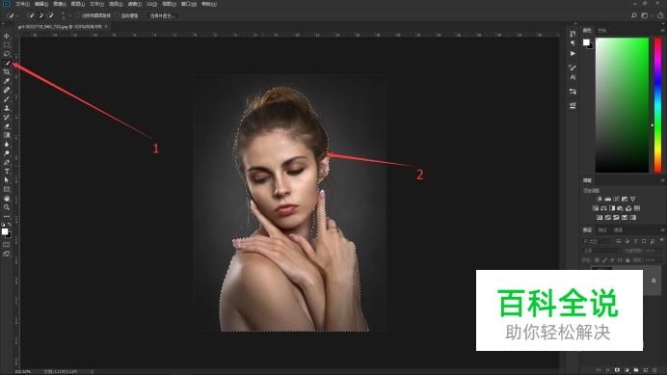The image size is (667, 375).
Task: Open the History panel icon
Action: point(573,34)
